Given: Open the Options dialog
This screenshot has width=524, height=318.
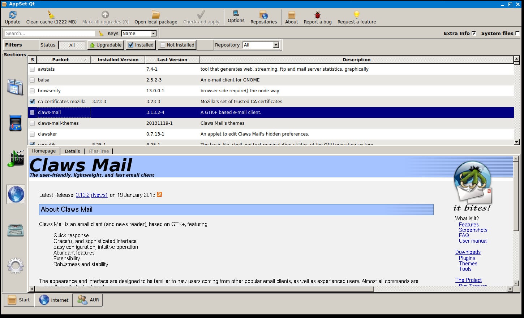Looking at the screenshot, I should pos(236,17).
